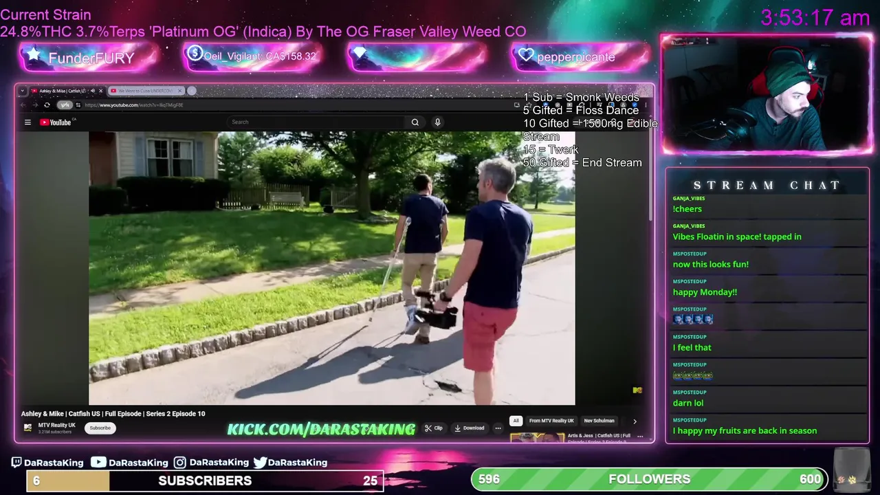
Task: Open the Artis & Jess recommended video thumbnail
Action: tap(537, 437)
